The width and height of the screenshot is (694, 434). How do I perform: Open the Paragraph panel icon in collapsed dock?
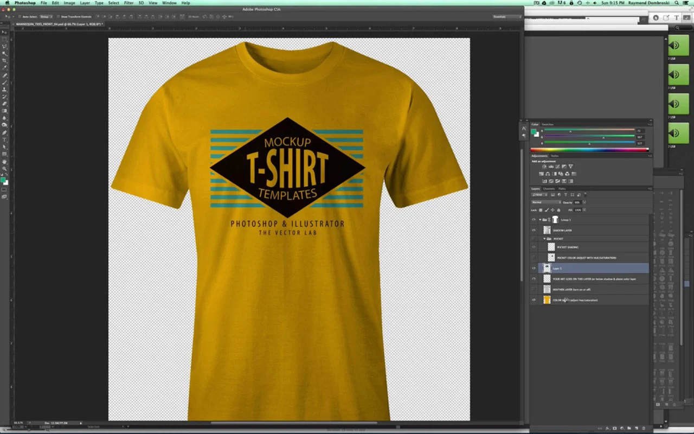[524, 136]
